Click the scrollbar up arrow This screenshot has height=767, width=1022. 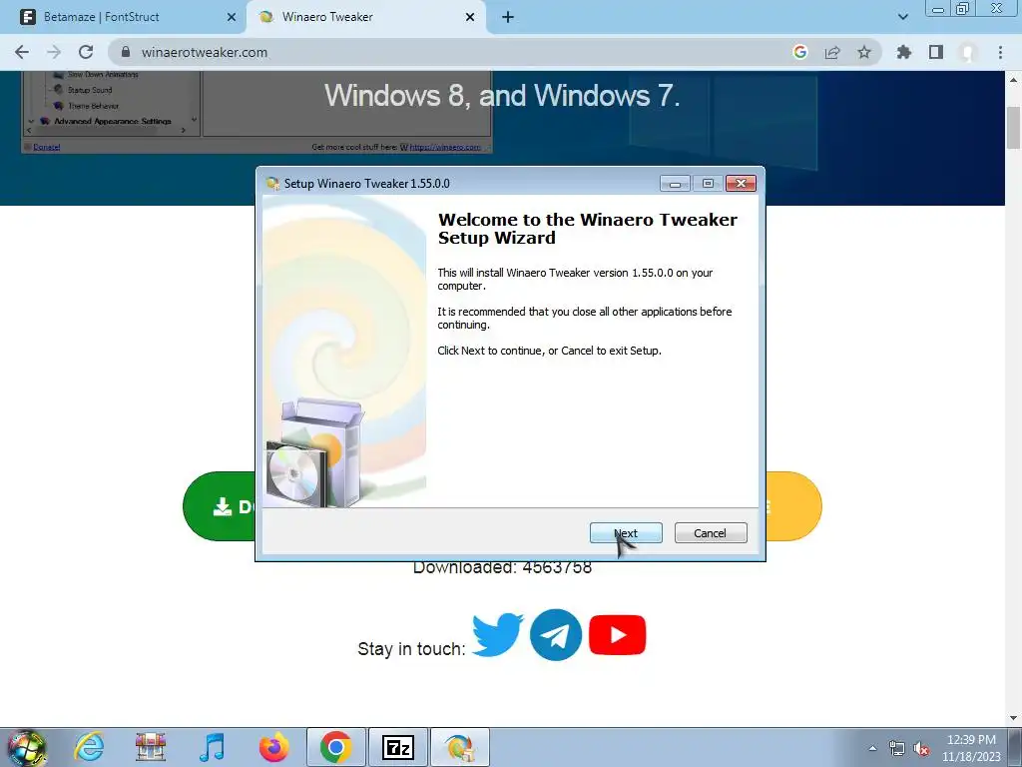click(x=1014, y=80)
